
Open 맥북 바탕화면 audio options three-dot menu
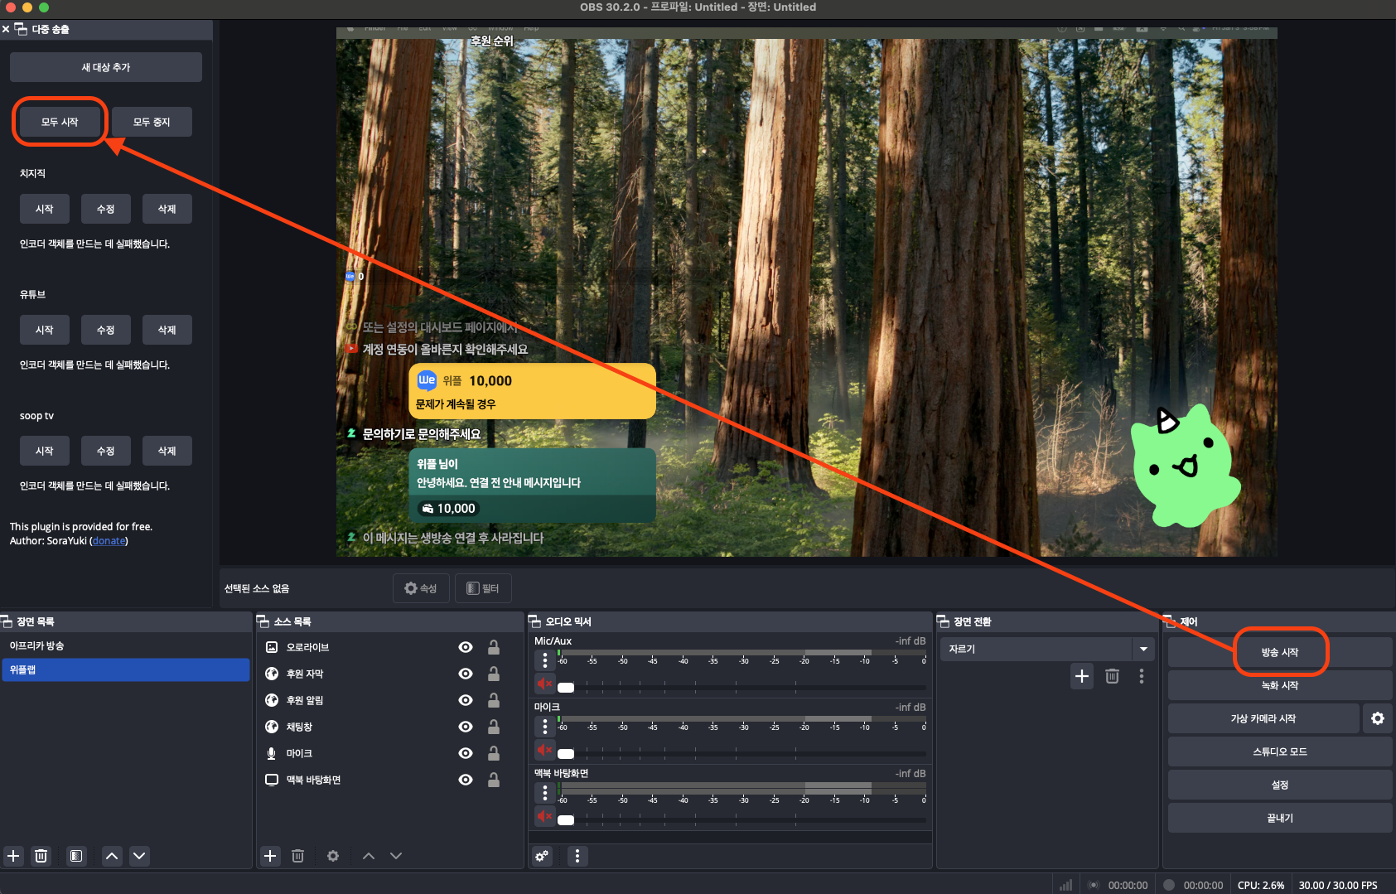(544, 793)
